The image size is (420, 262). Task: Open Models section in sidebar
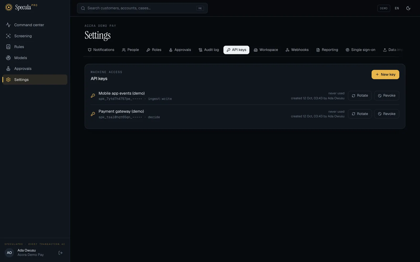point(35,58)
